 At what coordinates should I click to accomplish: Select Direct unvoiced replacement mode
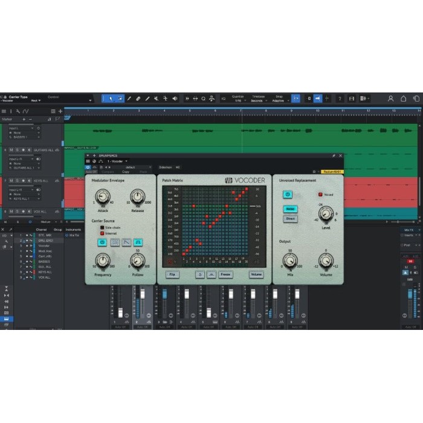290,219
